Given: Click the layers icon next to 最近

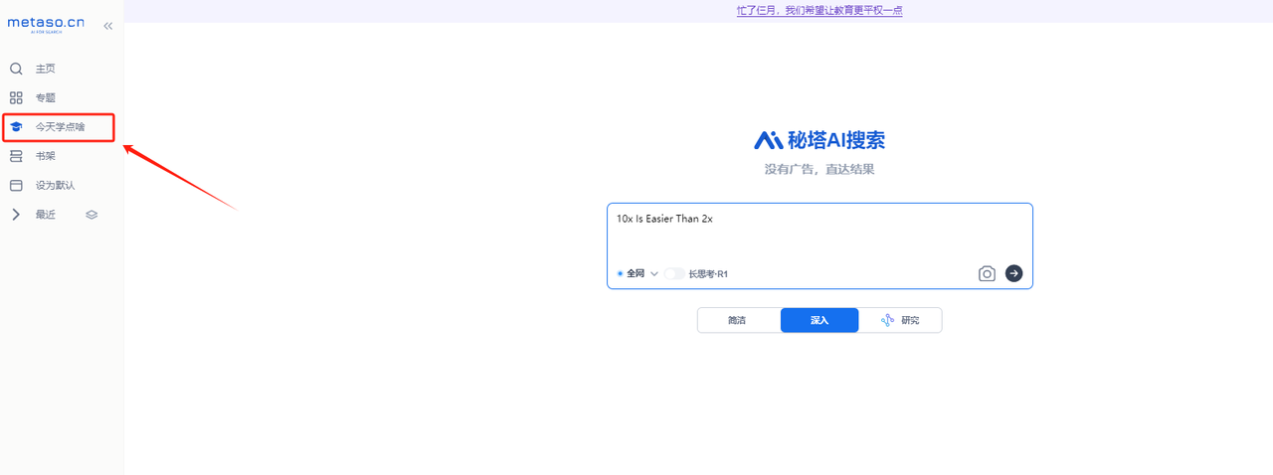Looking at the screenshot, I should coord(91,215).
